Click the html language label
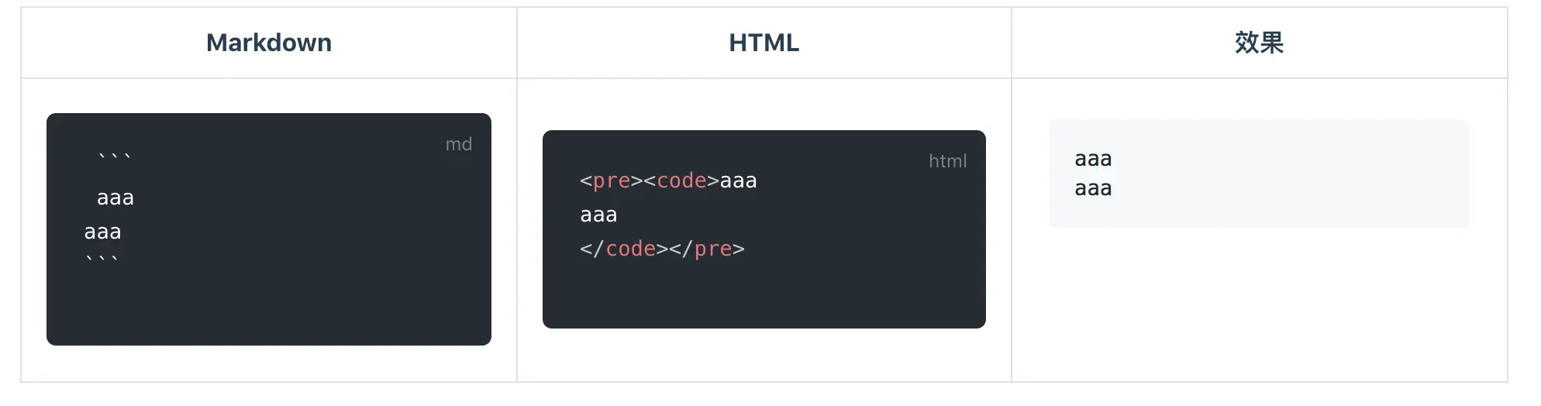The image size is (1541, 406). 948,161
